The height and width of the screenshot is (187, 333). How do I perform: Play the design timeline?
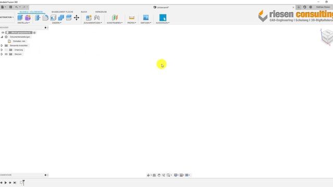6,182
